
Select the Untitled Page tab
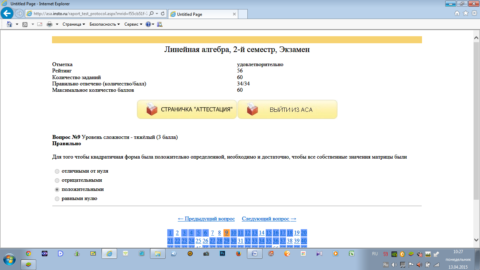[203, 14]
